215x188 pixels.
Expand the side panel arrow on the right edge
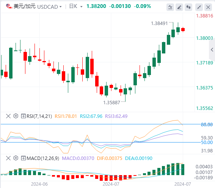click(212, 50)
